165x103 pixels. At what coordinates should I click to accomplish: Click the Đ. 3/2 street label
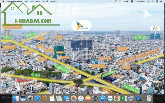click(36, 75)
